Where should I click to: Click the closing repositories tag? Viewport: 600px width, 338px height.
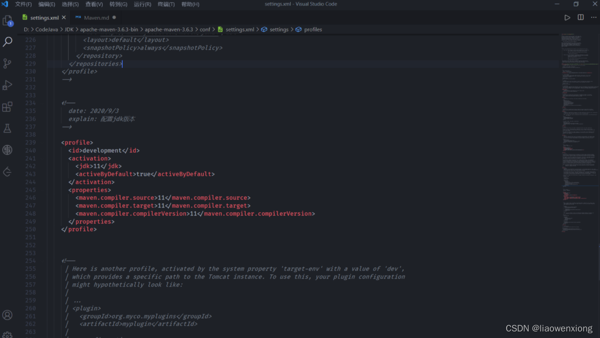pyautogui.click(x=95, y=64)
